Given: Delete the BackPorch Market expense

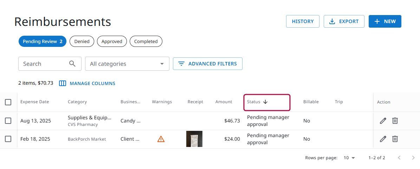Looking at the screenshot, I should (x=395, y=139).
